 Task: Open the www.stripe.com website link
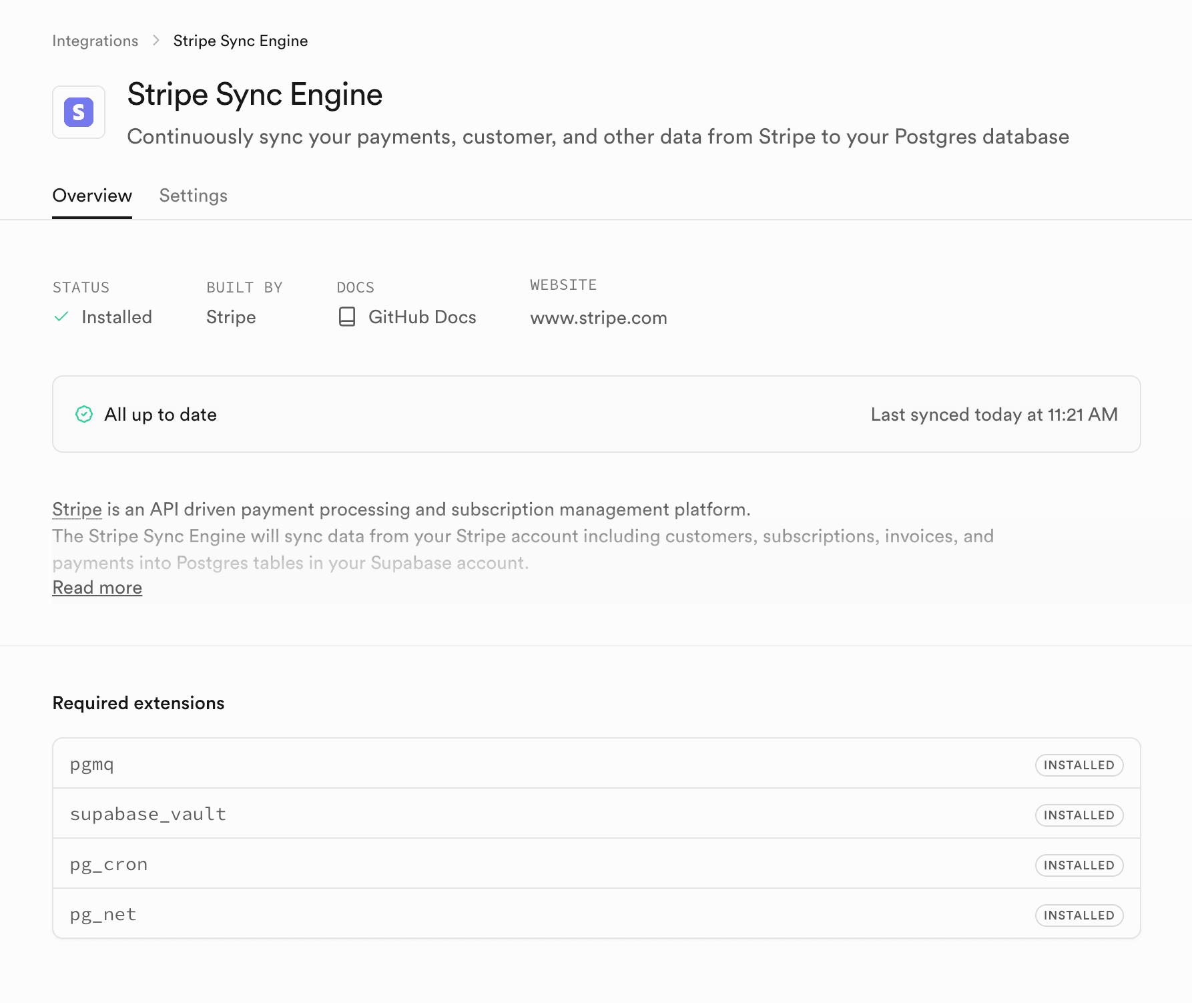tap(598, 318)
